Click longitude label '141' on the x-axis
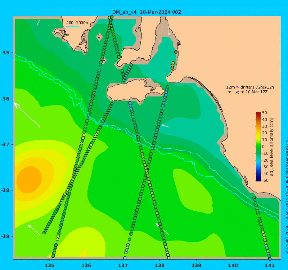 point(270,265)
